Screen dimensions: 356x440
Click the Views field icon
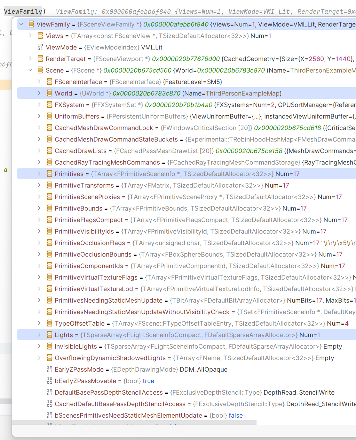point(40,36)
